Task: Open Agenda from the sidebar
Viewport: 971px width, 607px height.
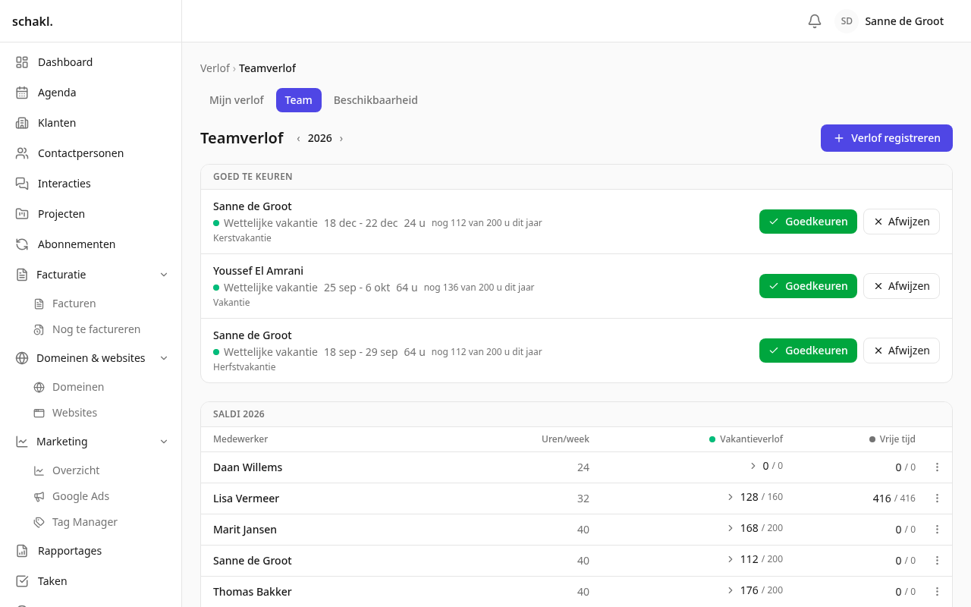Action: coord(91,93)
